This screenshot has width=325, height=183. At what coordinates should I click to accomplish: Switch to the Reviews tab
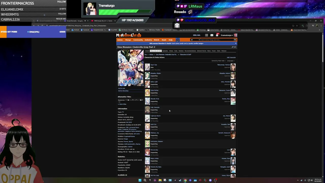181,51
